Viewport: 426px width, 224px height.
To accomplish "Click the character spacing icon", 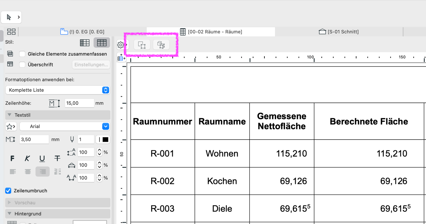I will click(x=71, y=178).
